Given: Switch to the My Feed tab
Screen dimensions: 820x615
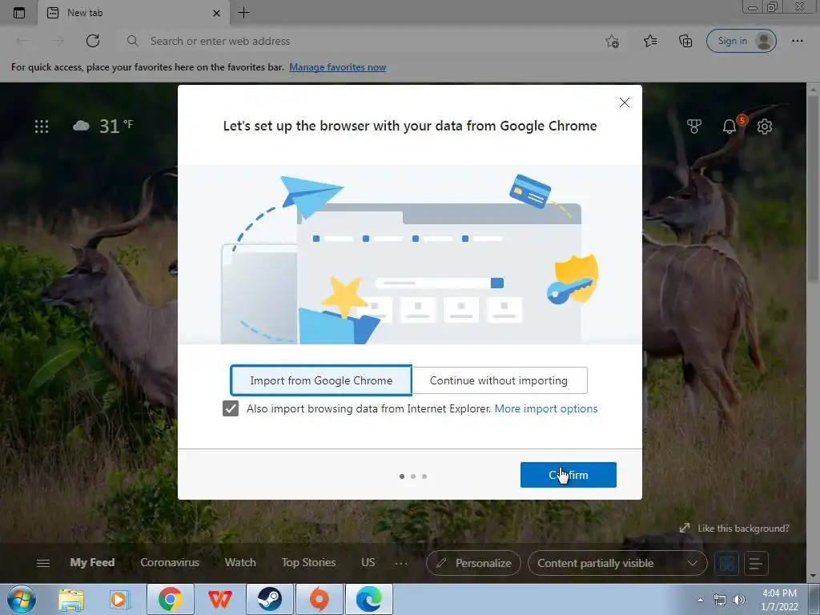Looking at the screenshot, I should [92, 563].
